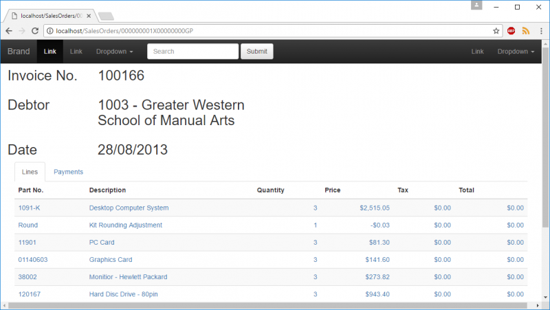Click the Search input field
550x310 pixels.
click(x=192, y=52)
